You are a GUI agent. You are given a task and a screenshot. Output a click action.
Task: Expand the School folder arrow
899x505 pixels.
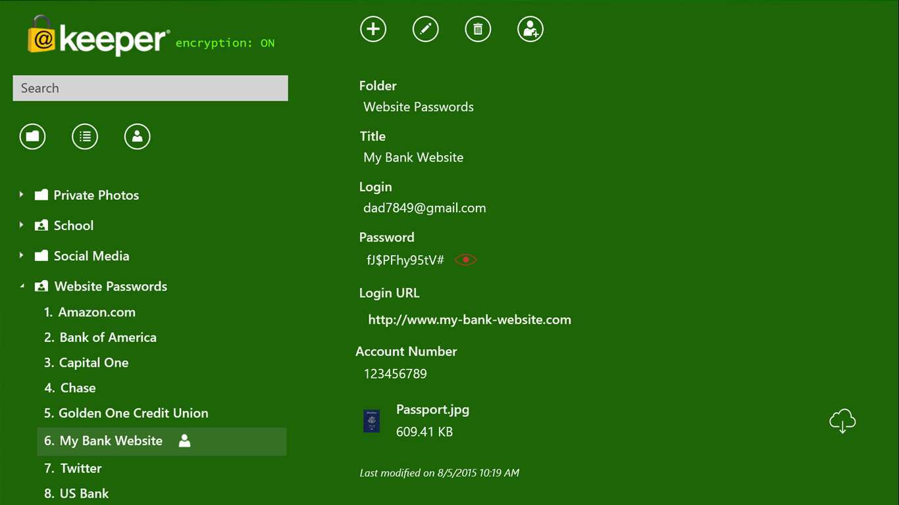pyautogui.click(x=21, y=225)
